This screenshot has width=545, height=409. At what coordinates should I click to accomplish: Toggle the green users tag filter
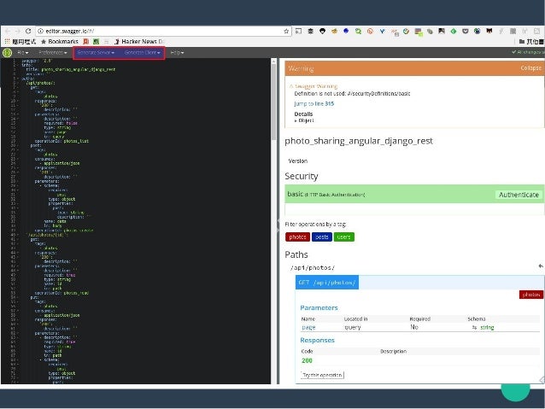[344, 237]
